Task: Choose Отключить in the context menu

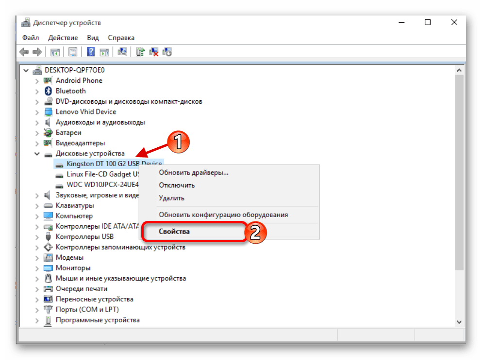Action: (229, 186)
